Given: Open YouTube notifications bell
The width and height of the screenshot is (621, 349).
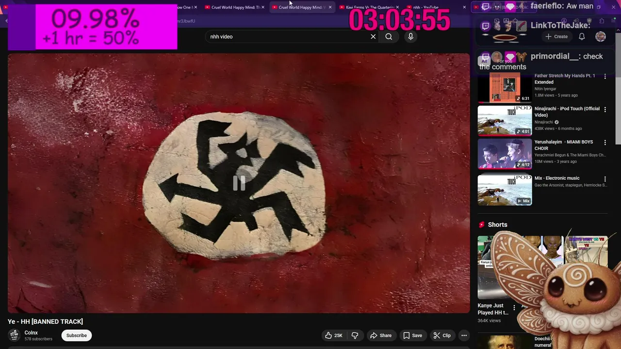Looking at the screenshot, I should click(582, 36).
